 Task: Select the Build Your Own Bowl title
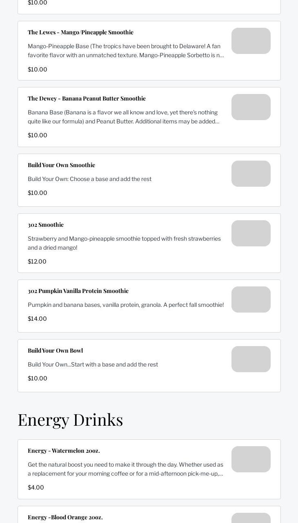pos(55,351)
